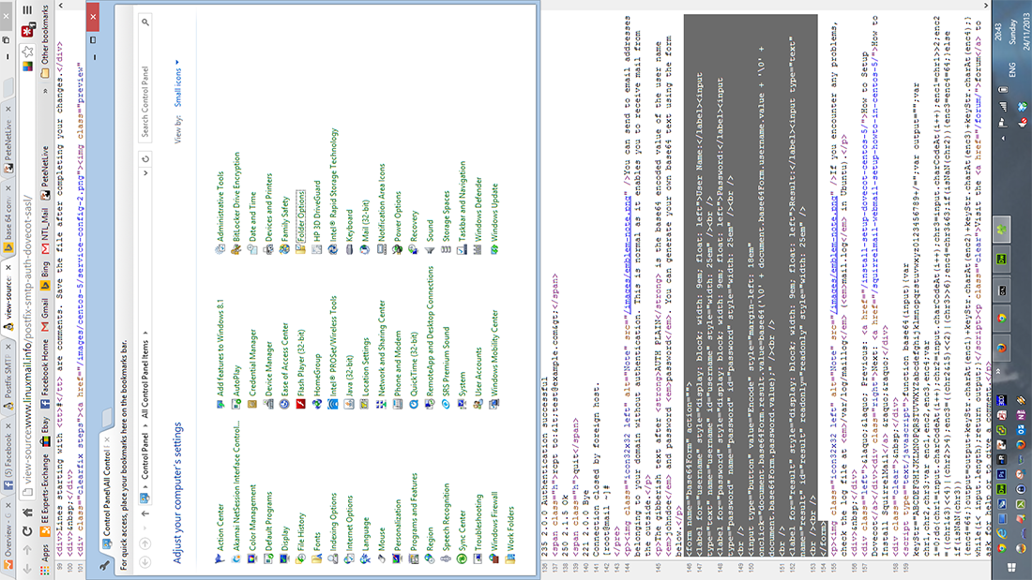
Task: Open the Gmail bookmark
Action: click(x=45, y=315)
